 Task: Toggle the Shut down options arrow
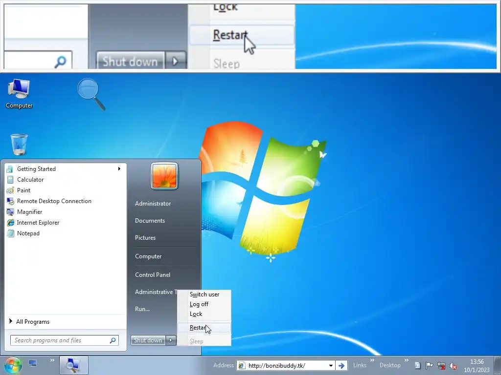[171, 340]
